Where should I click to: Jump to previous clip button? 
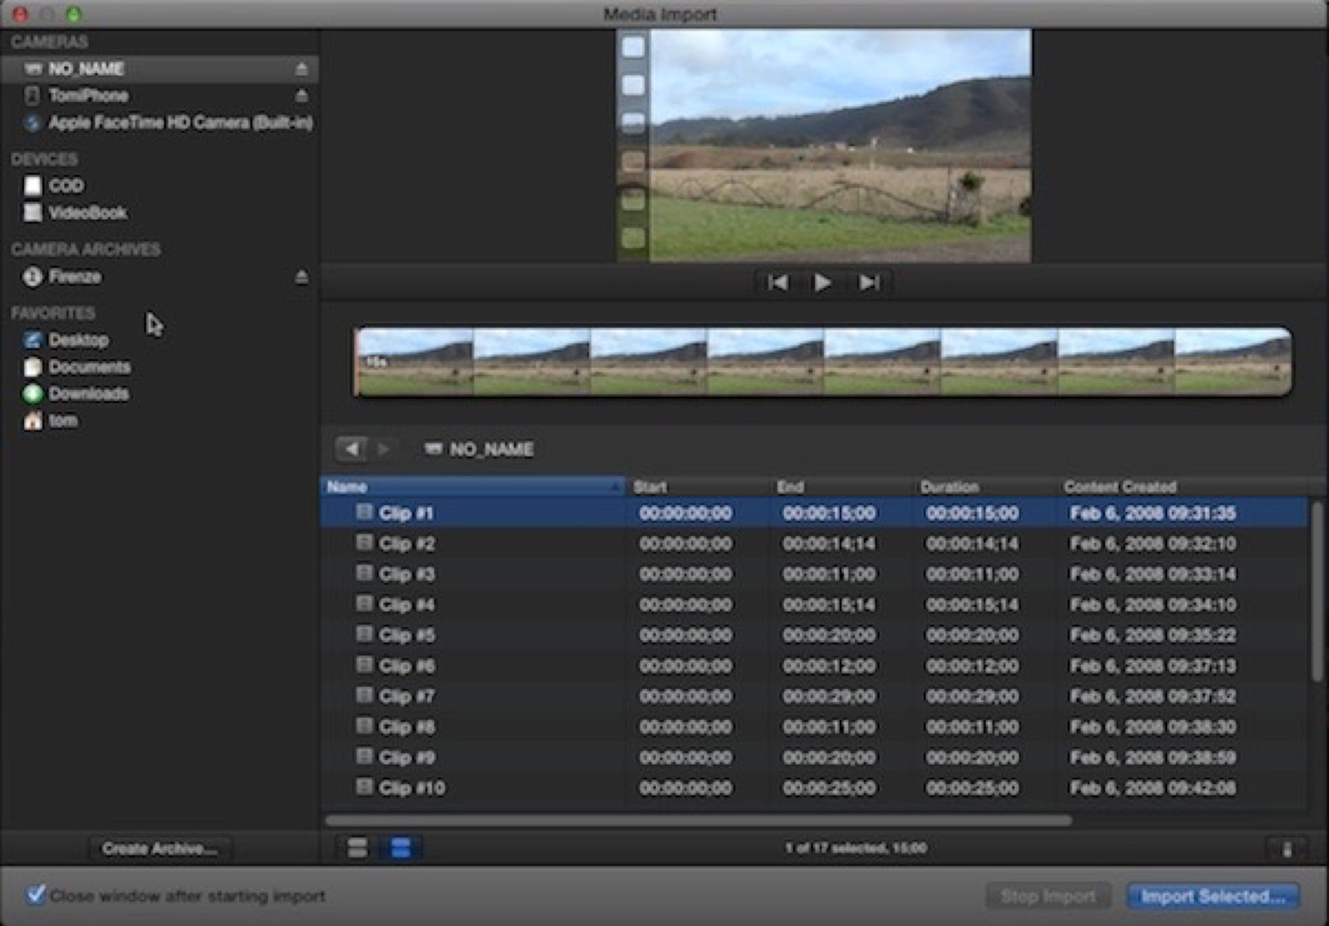[778, 283]
